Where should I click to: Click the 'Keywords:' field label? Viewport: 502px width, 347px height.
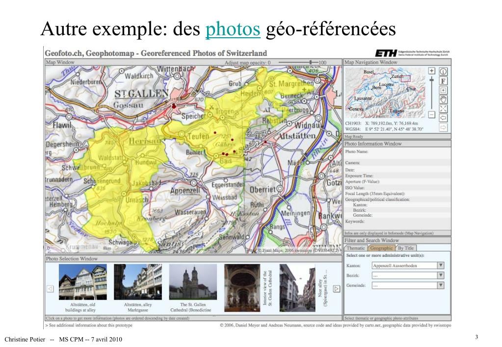(355, 222)
